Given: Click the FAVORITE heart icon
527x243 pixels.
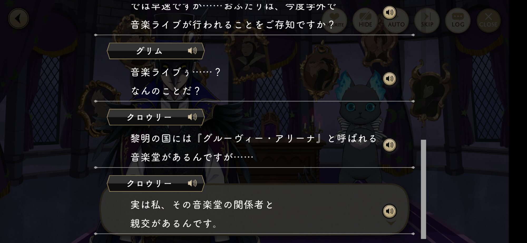Looking at the screenshot, I should 334,21.
